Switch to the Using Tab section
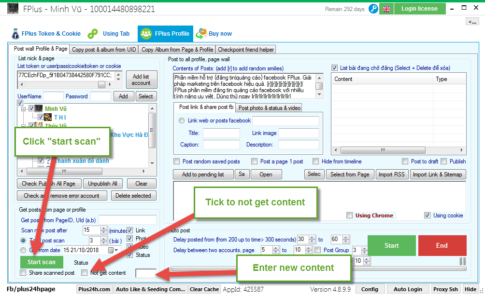Viewport: 485px width, 295px height. 109,34
